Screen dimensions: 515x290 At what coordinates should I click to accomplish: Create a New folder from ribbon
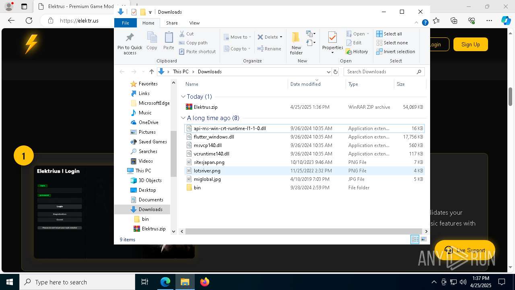[x=296, y=43]
